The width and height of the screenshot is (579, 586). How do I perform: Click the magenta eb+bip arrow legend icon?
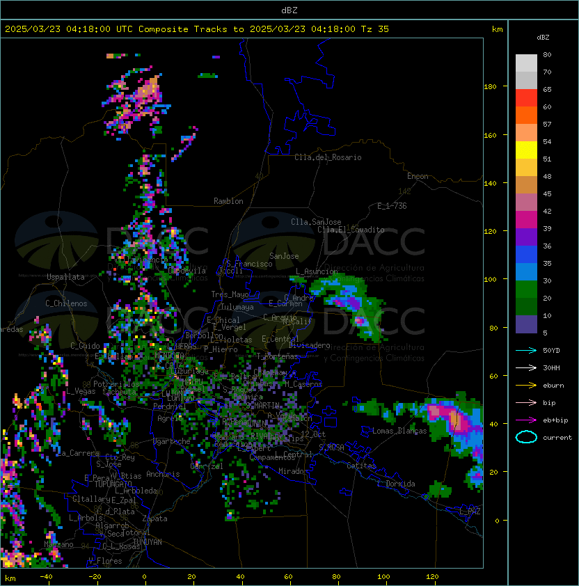tap(526, 420)
